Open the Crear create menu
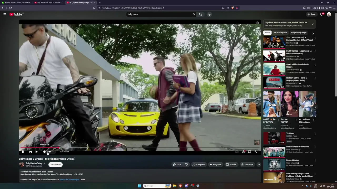This screenshot has height=189, width=337. click(x=311, y=14)
